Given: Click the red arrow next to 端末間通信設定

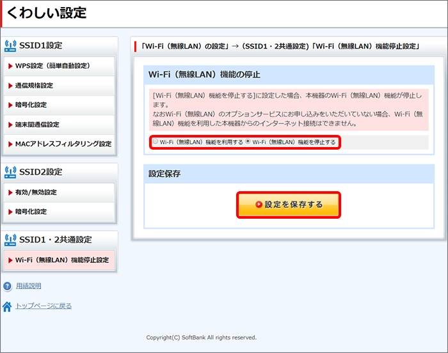Looking at the screenshot, I should (11, 125).
